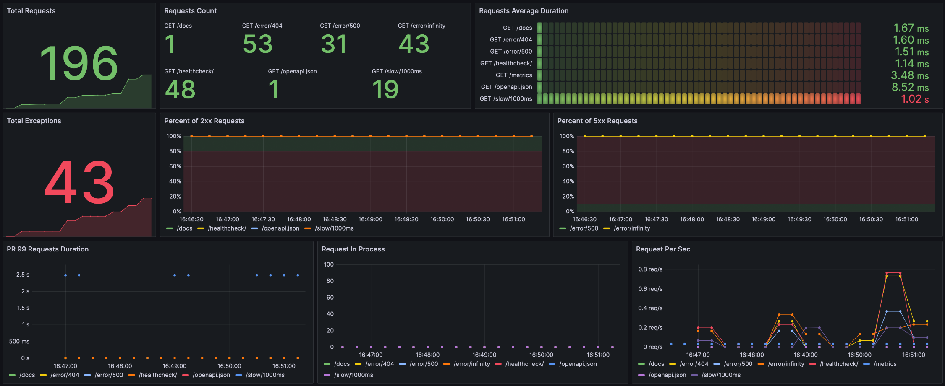The height and width of the screenshot is (386, 945).
Task: Open the Percent of 2xx Requests title
Action: 204,121
